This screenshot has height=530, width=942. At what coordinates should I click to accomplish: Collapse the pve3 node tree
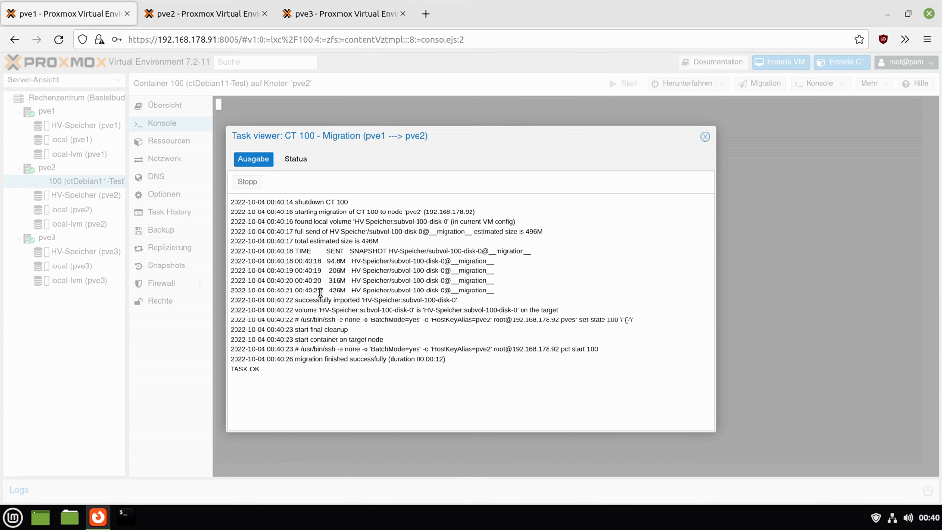coord(20,238)
